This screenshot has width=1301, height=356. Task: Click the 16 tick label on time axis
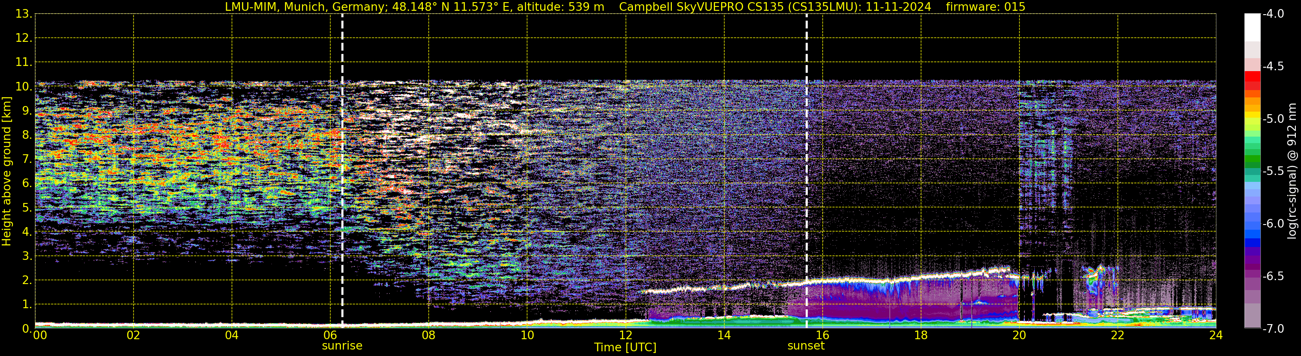(823, 335)
